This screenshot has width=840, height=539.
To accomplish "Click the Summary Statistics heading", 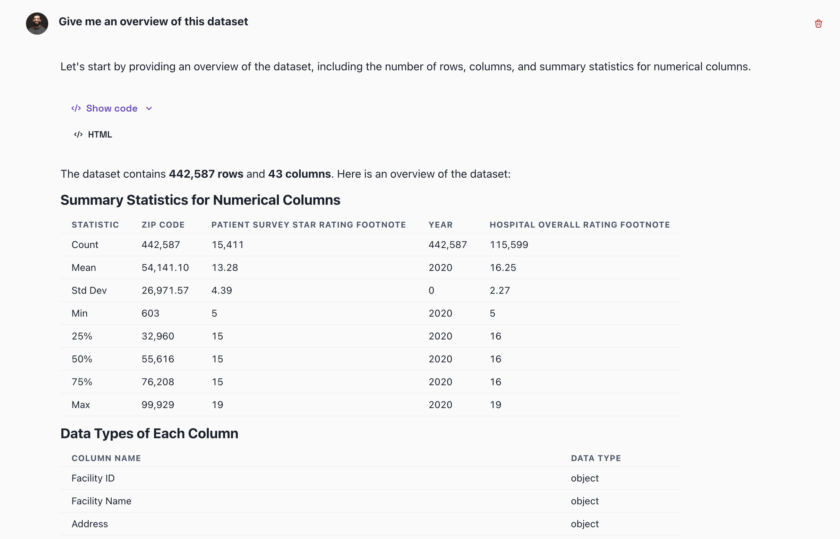I will tap(200, 200).
